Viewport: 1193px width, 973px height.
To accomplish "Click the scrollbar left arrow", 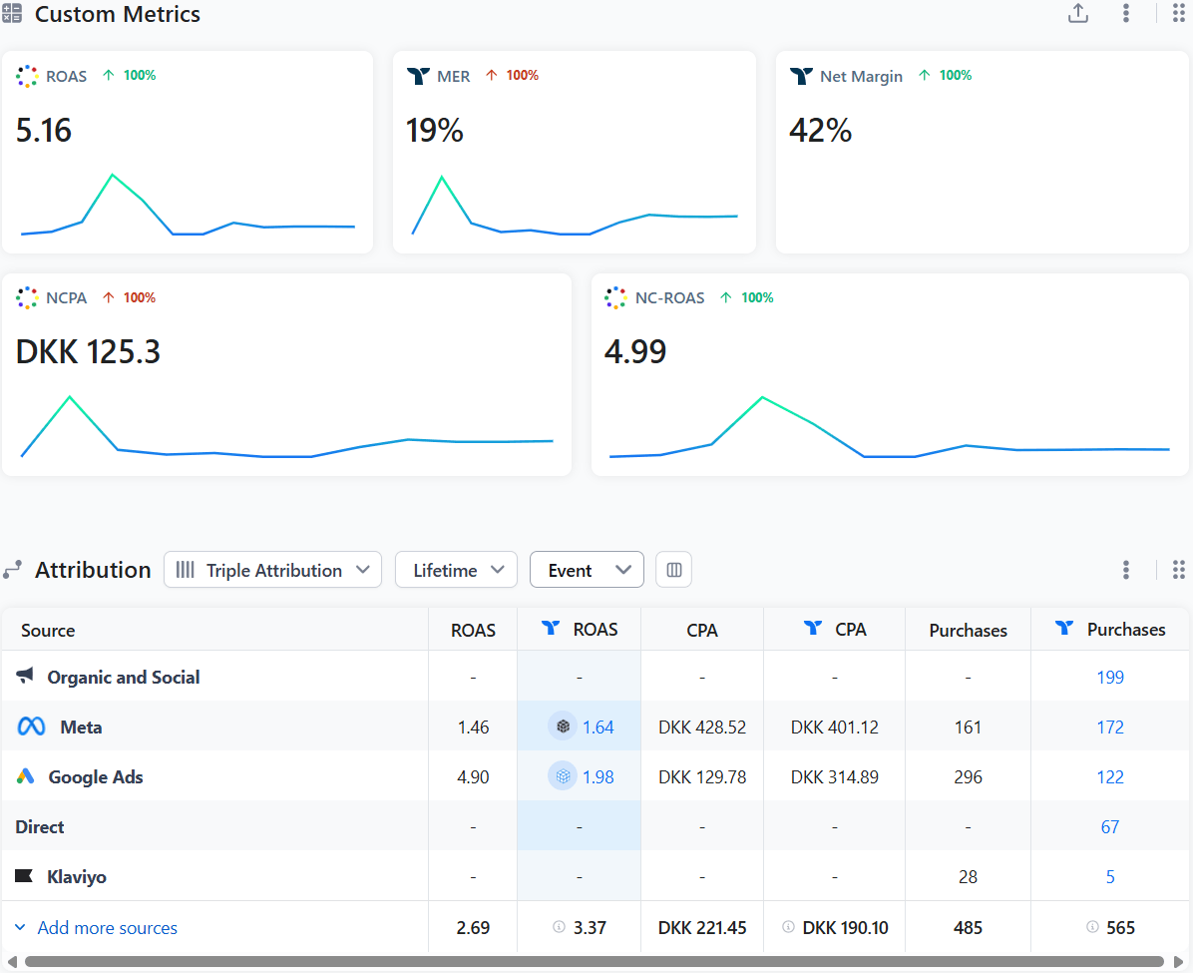I will 11,961.
